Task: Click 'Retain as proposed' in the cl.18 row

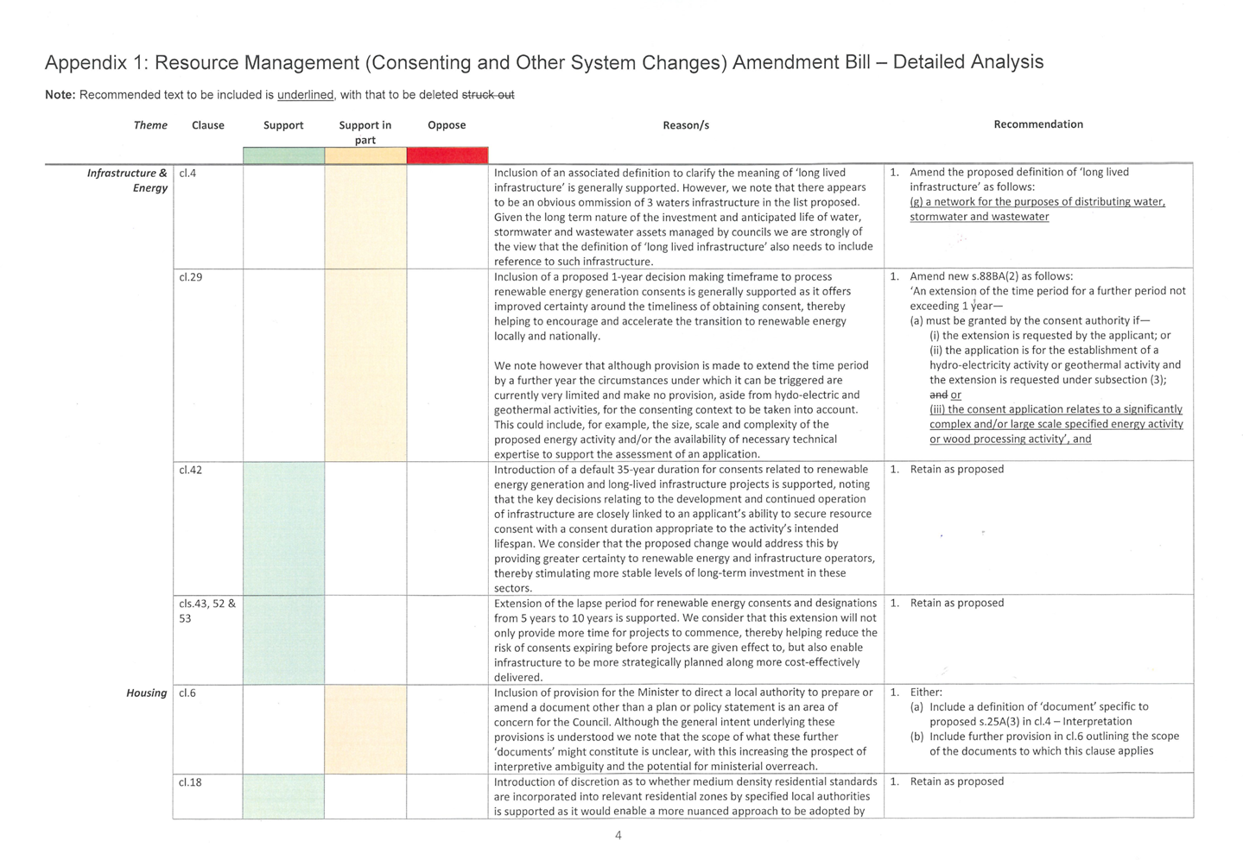Action: pyautogui.click(x=957, y=781)
